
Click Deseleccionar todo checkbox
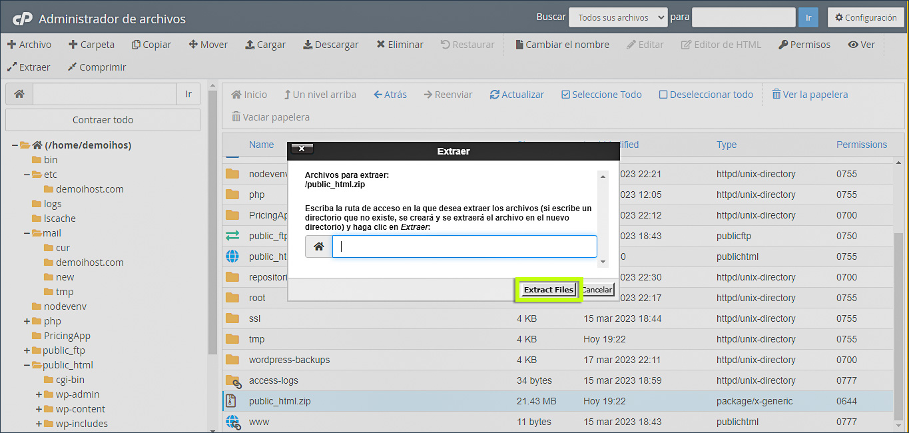(x=663, y=95)
